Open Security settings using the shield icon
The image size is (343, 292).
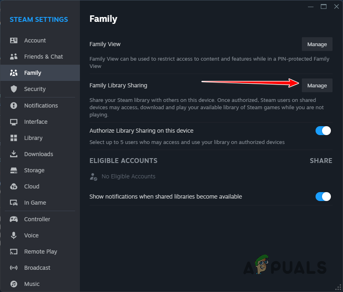(x=13, y=89)
